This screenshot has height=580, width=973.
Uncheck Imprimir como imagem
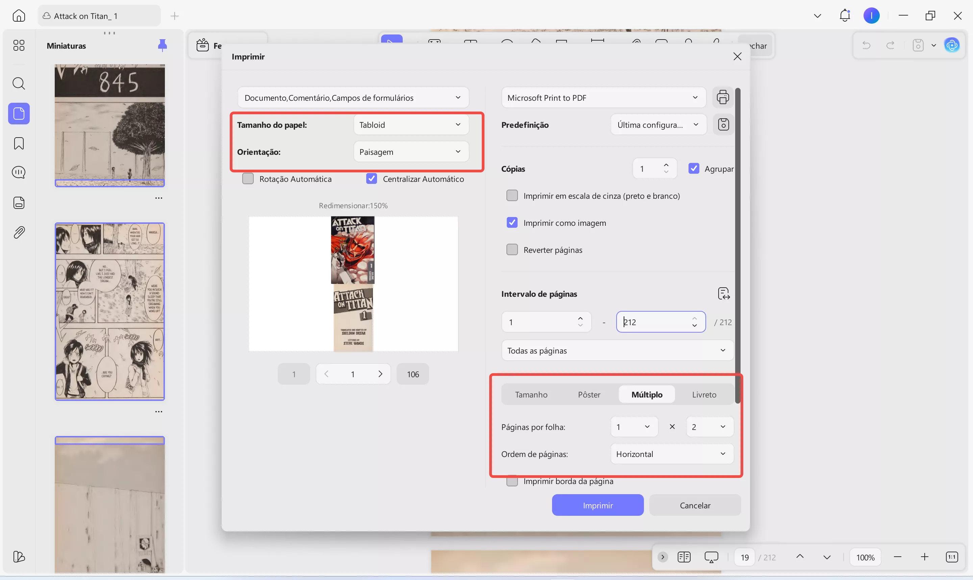pos(512,223)
